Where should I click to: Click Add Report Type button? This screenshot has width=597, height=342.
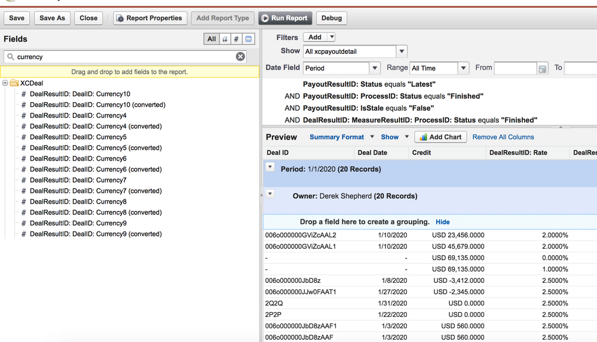click(x=223, y=18)
